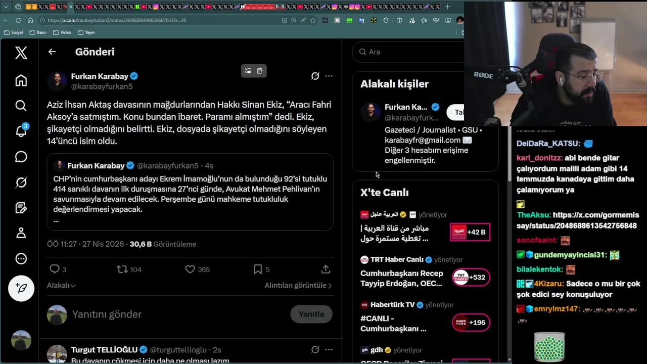The width and height of the screenshot is (647, 364).
Task: Add page to favorites with star icon
Action: [313, 20]
